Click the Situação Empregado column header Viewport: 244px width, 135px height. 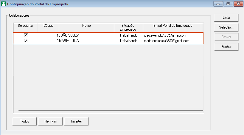128,27
